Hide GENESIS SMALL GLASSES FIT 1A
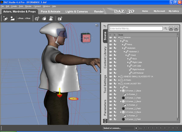 pos(110,76)
